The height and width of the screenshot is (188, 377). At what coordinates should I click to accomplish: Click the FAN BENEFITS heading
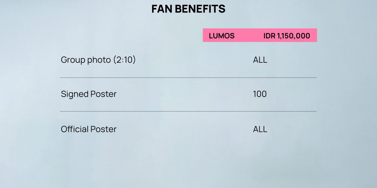[x=188, y=9]
